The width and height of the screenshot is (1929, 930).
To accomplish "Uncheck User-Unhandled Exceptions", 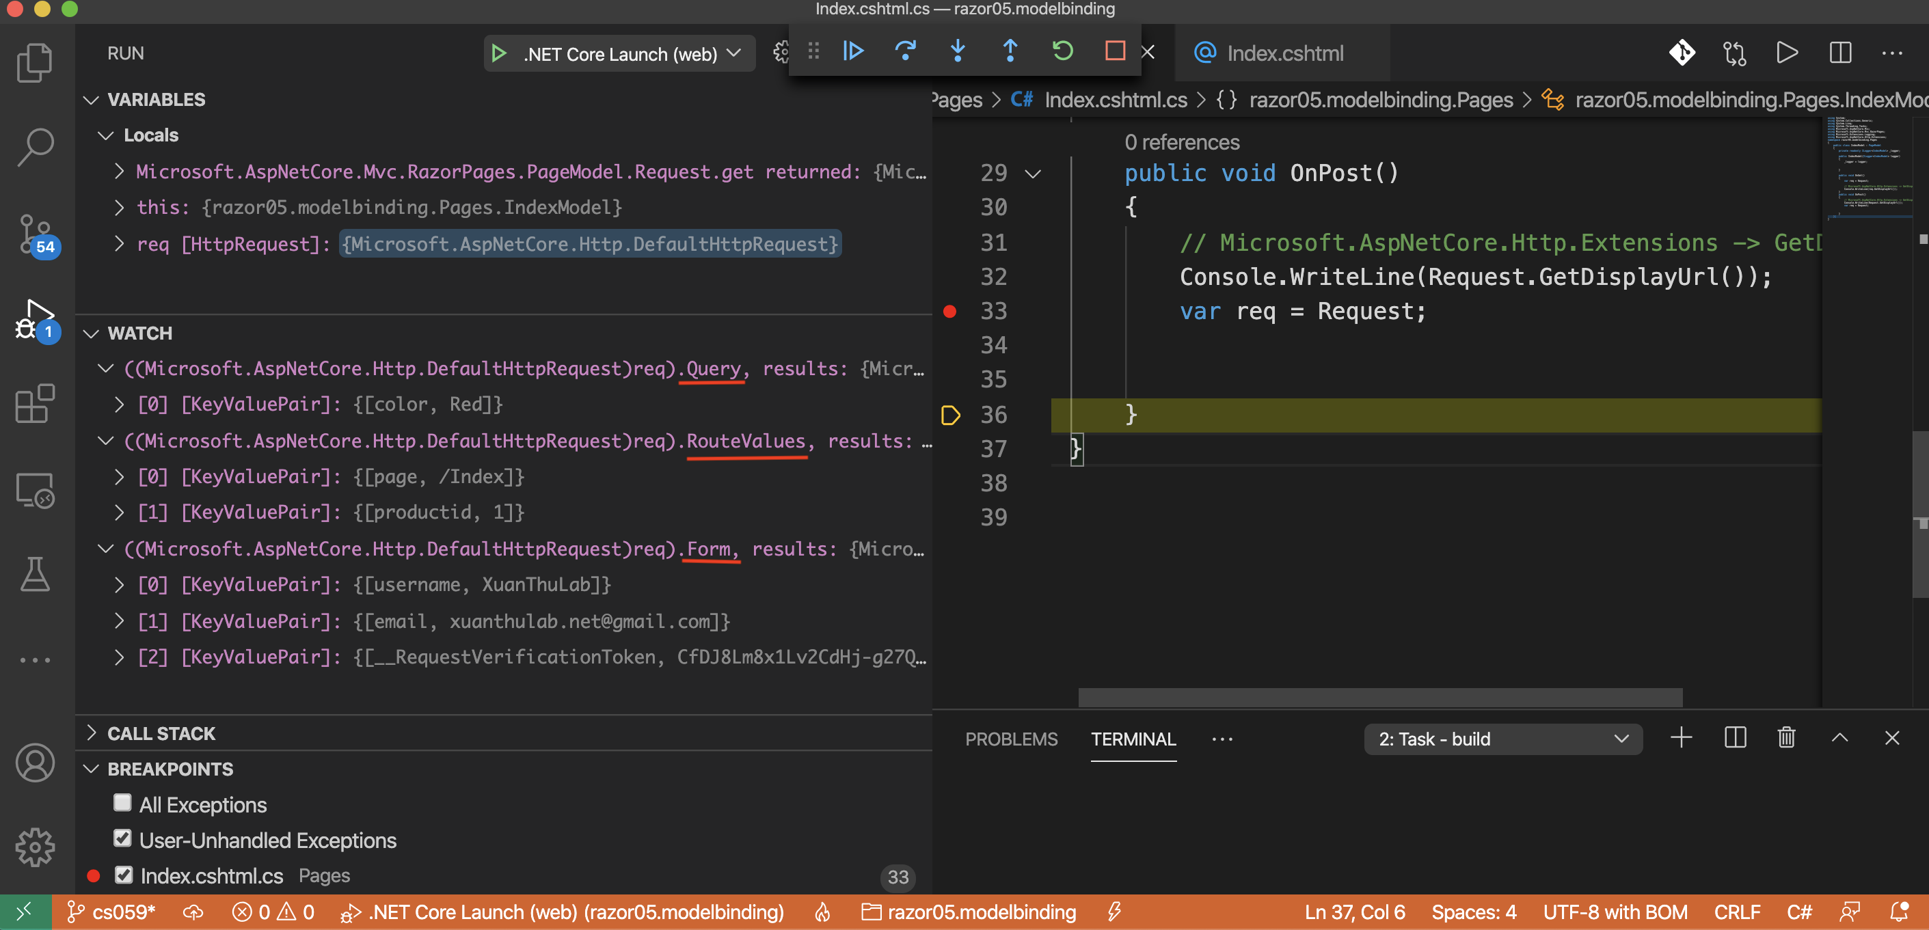I will click(x=122, y=838).
